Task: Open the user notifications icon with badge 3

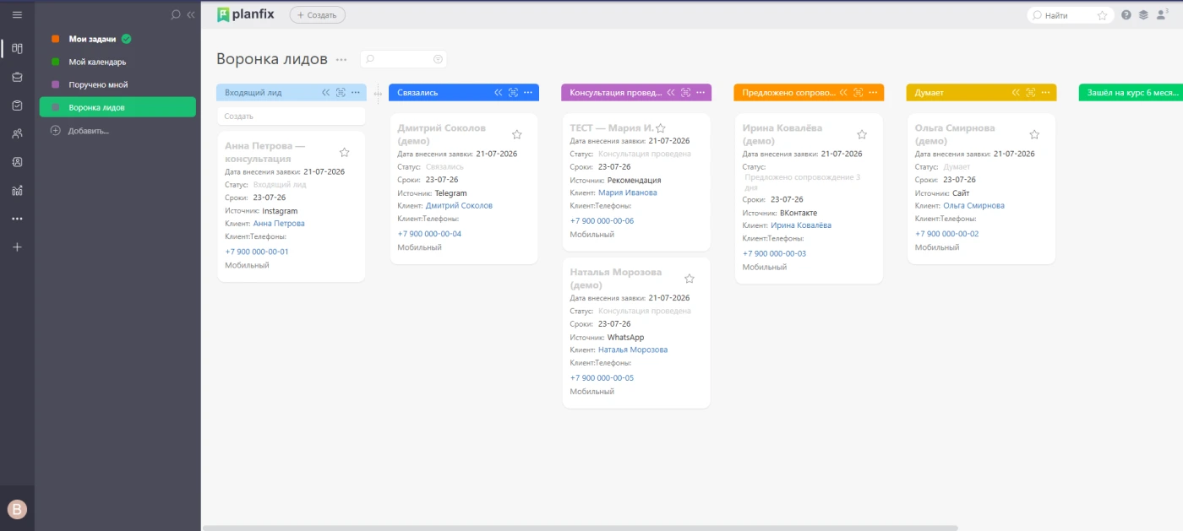Action: (x=1162, y=14)
